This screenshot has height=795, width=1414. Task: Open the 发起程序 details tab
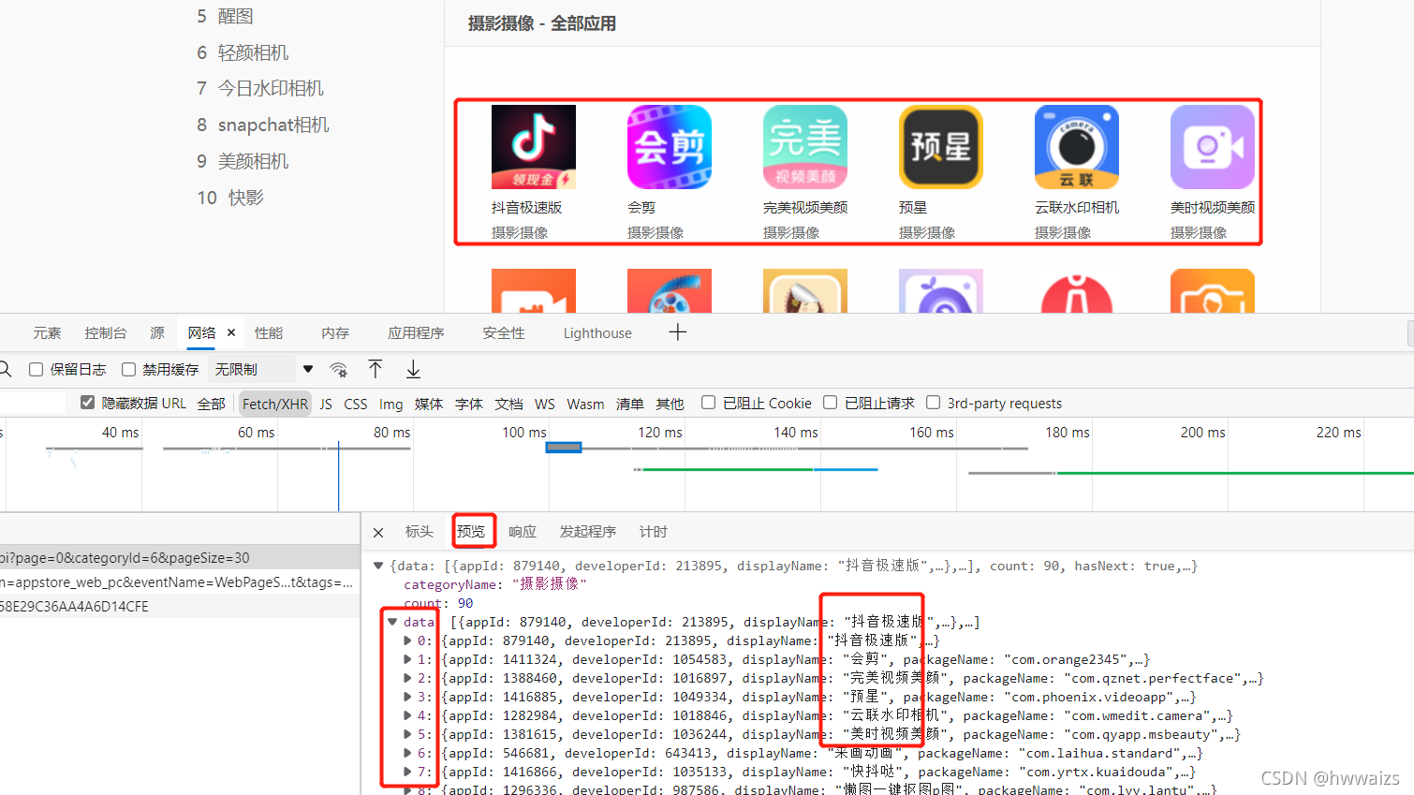pyautogui.click(x=588, y=532)
